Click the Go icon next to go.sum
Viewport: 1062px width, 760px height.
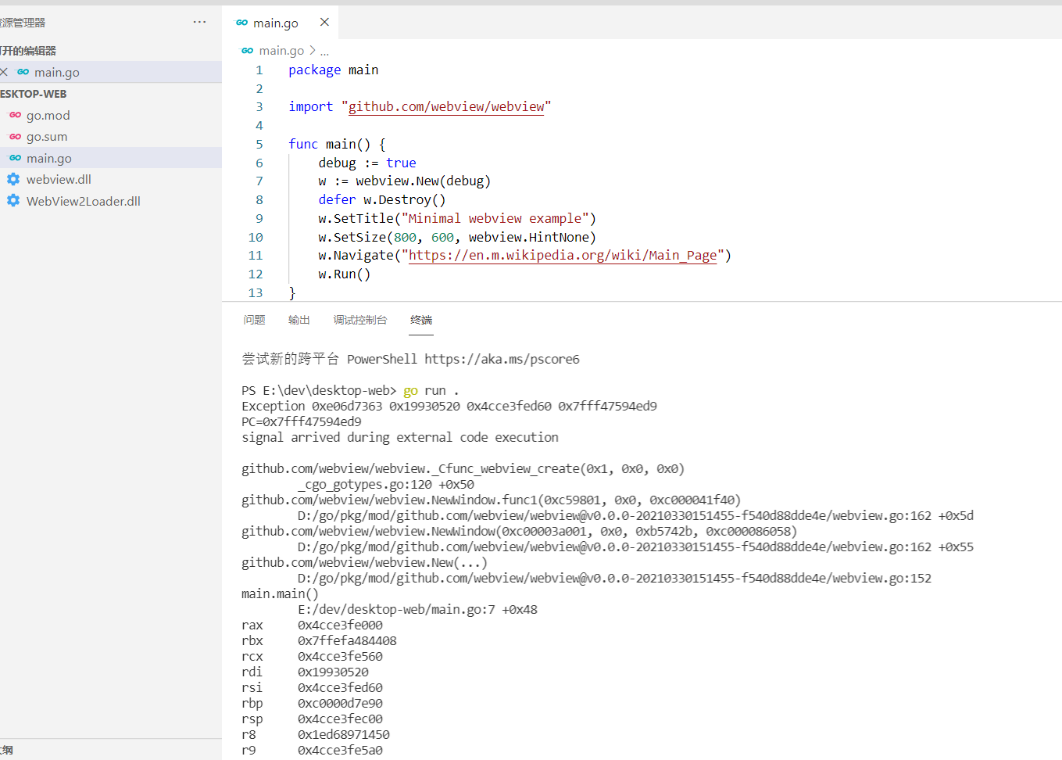coord(16,136)
